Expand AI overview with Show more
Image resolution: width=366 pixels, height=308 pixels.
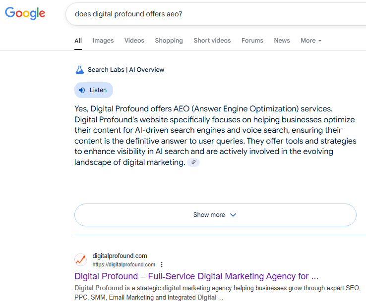click(215, 215)
